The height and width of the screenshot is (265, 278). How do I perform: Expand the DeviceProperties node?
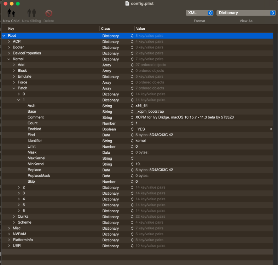tap(9, 53)
